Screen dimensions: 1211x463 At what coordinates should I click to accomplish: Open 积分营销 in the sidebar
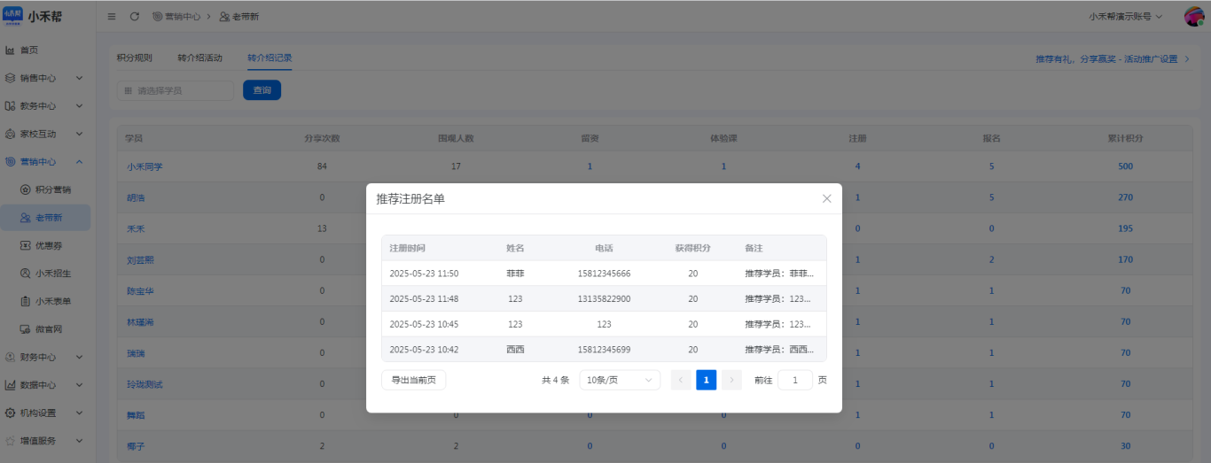(x=52, y=189)
